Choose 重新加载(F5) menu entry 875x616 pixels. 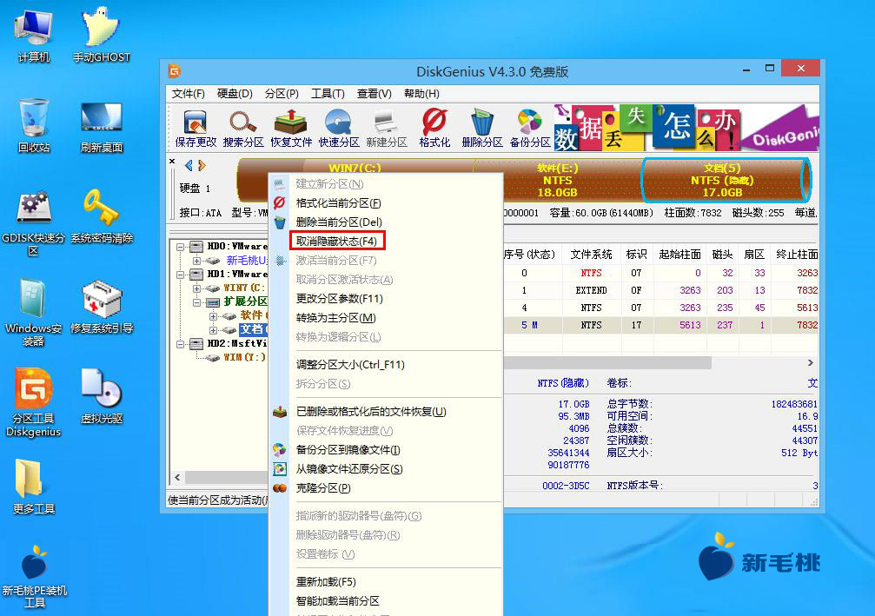(x=386, y=582)
